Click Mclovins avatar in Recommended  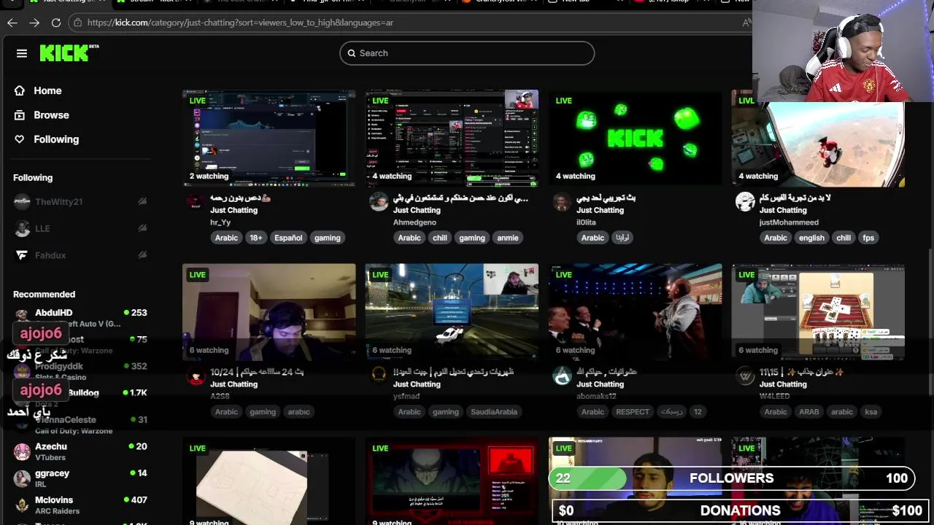tap(22, 505)
